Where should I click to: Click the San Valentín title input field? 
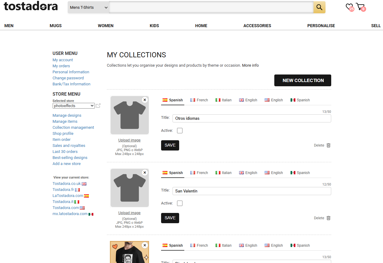[252, 191]
